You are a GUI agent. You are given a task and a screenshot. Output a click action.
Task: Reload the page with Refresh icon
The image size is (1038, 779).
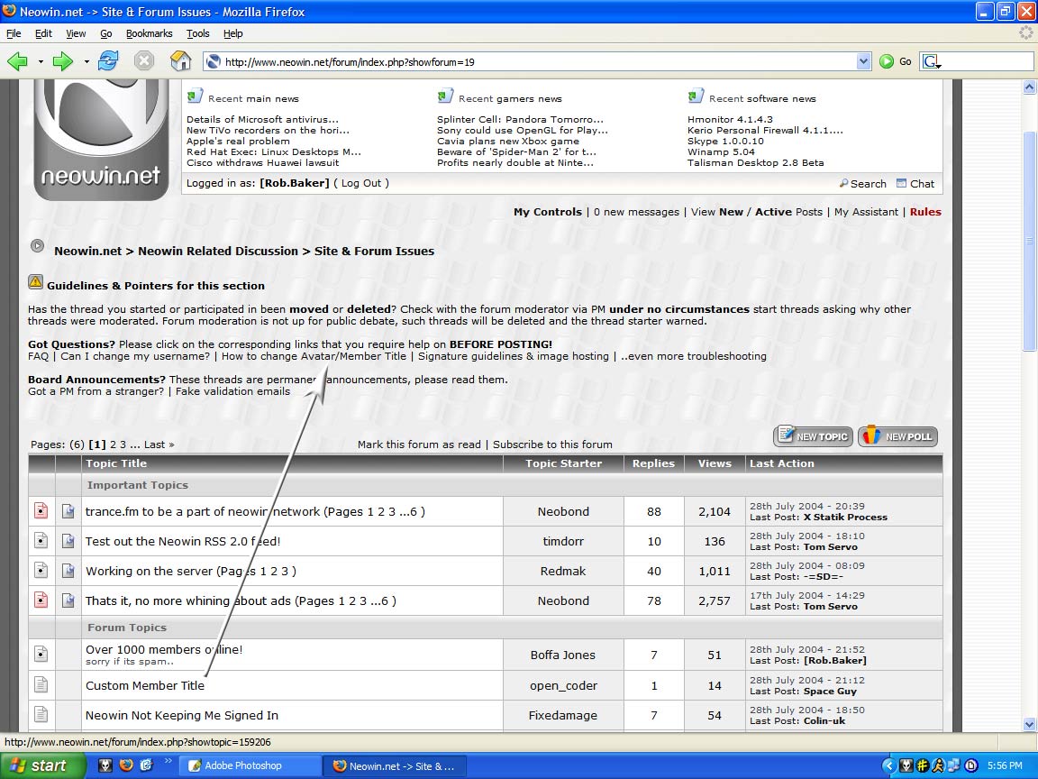[x=108, y=61]
